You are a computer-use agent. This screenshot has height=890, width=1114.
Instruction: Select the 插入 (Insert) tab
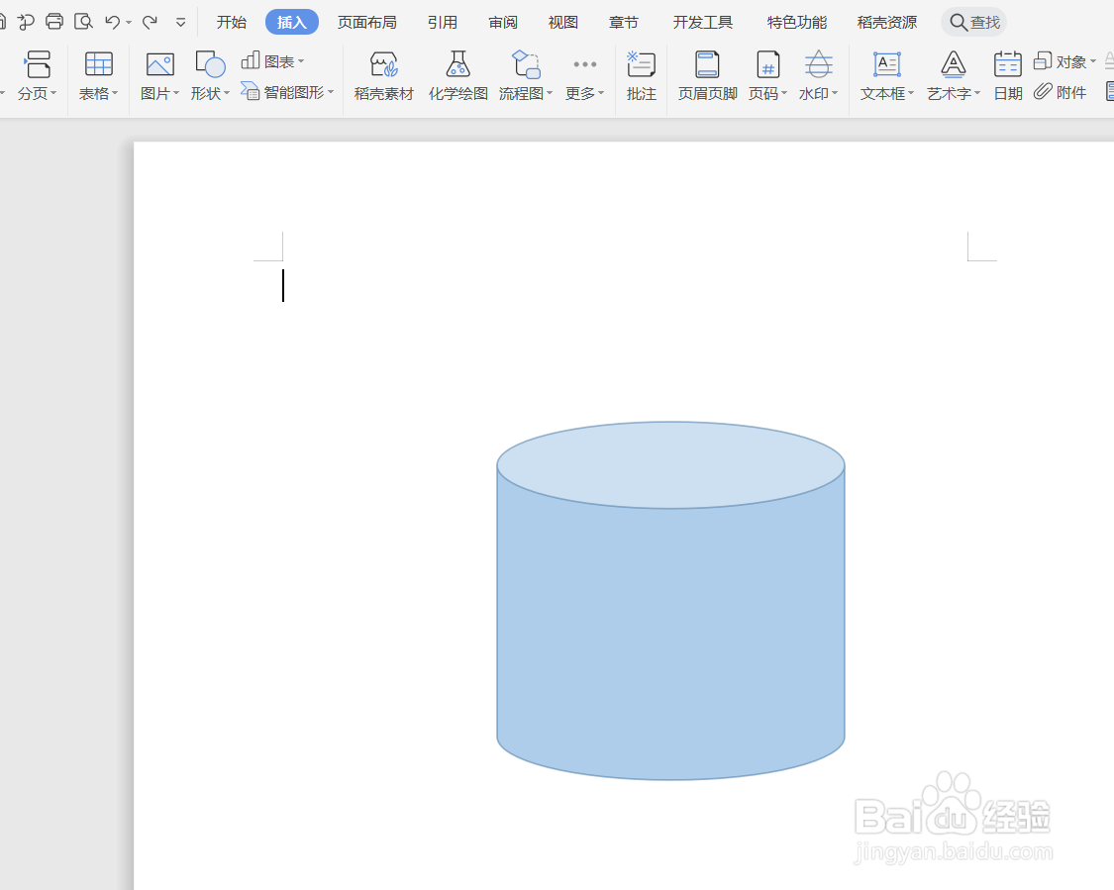(x=292, y=22)
